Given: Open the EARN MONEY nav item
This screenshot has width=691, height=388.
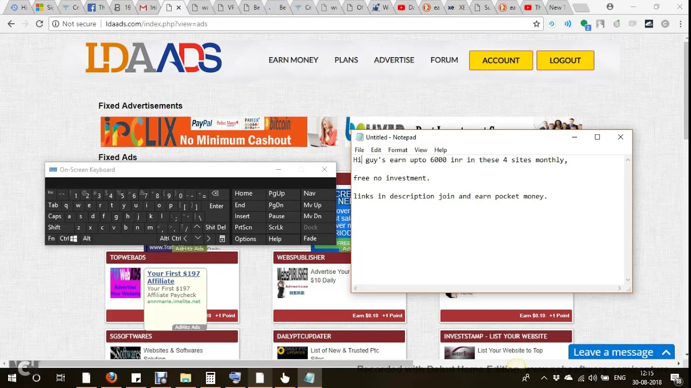Looking at the screenshot, I should pos(293,60).
